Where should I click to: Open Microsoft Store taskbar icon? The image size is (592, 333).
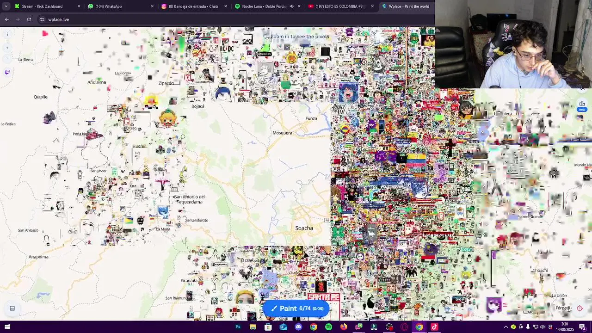[268, 327]
